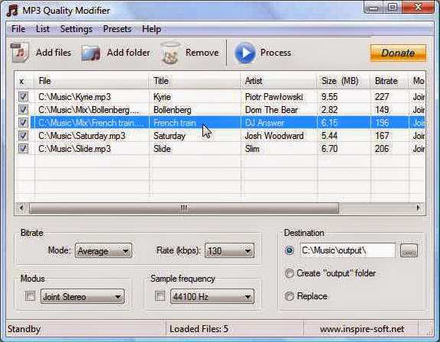Open the List menu
This screenshot has width=440, height=342.
point(43,29)
